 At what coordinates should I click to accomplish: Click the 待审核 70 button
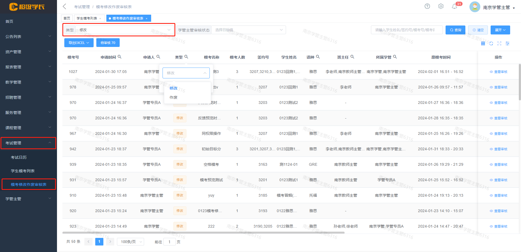click(108, 43)
